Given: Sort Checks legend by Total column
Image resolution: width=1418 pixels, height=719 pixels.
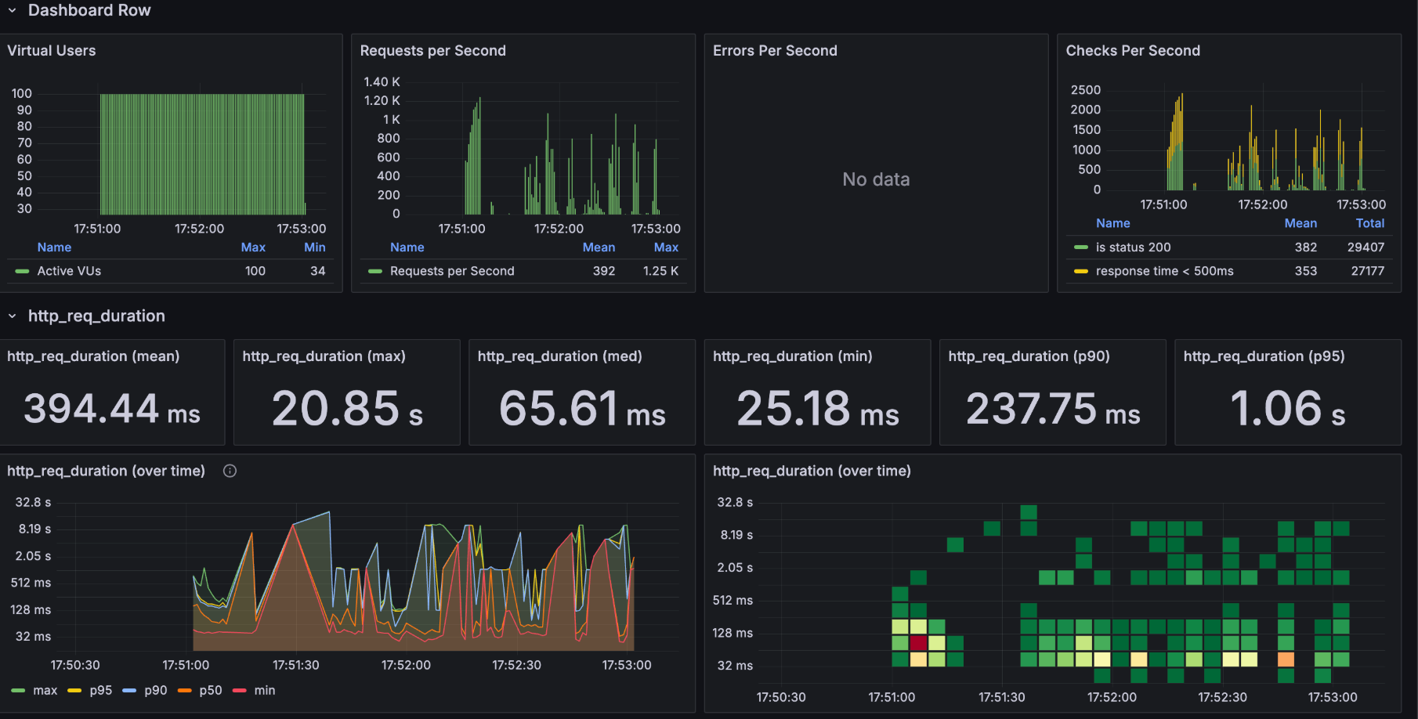Looking at the screenshot, I should (x=1370, y=223).
